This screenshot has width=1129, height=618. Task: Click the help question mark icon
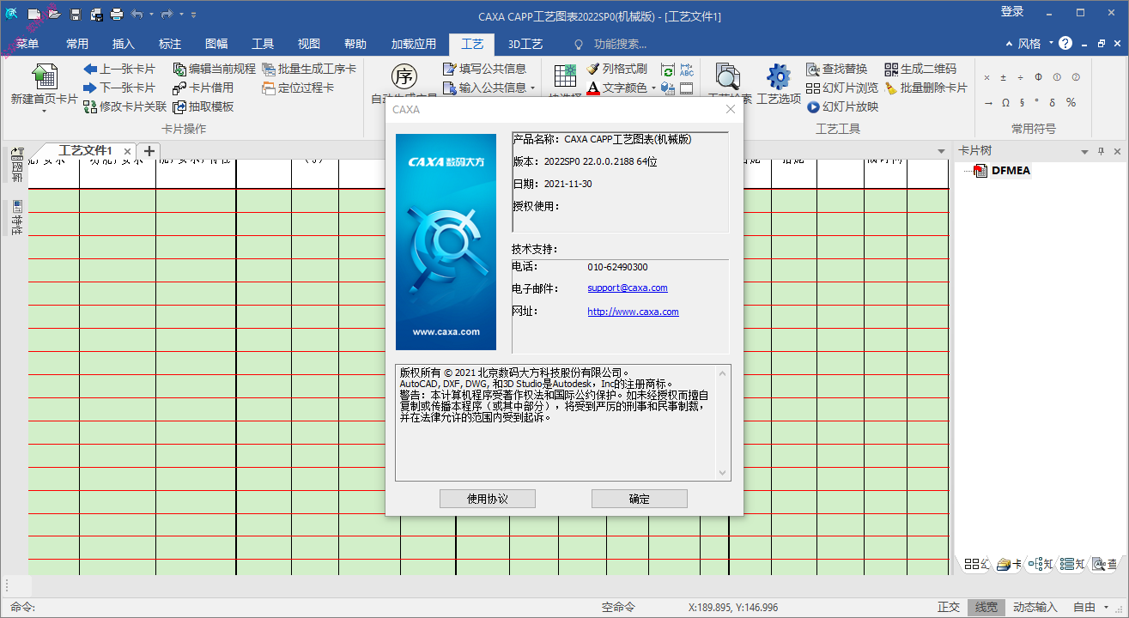[1065, 43]
